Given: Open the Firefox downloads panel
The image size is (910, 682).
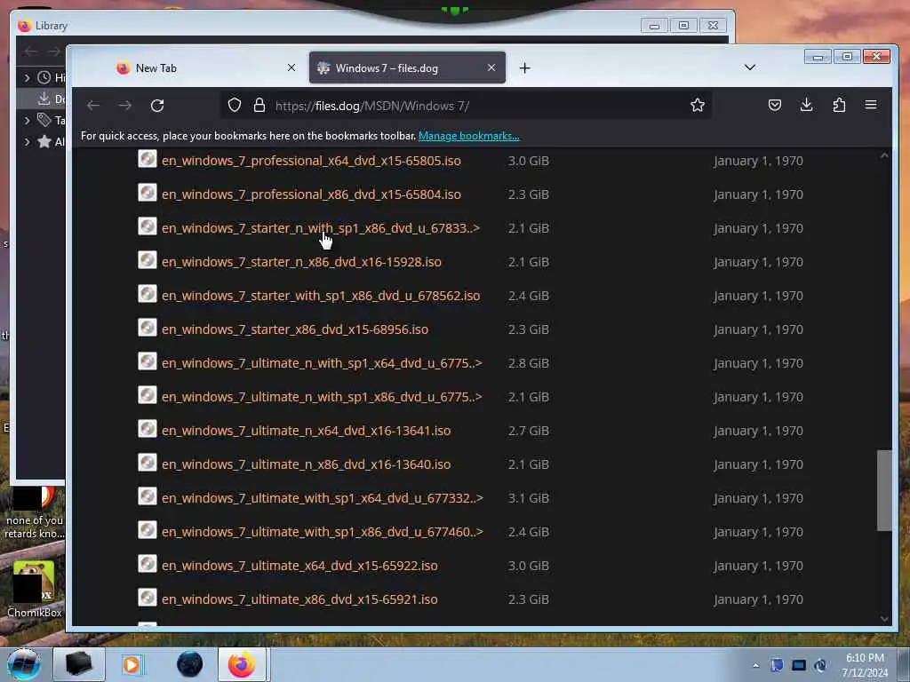Looking at the screenshot, I should (807, 105).
